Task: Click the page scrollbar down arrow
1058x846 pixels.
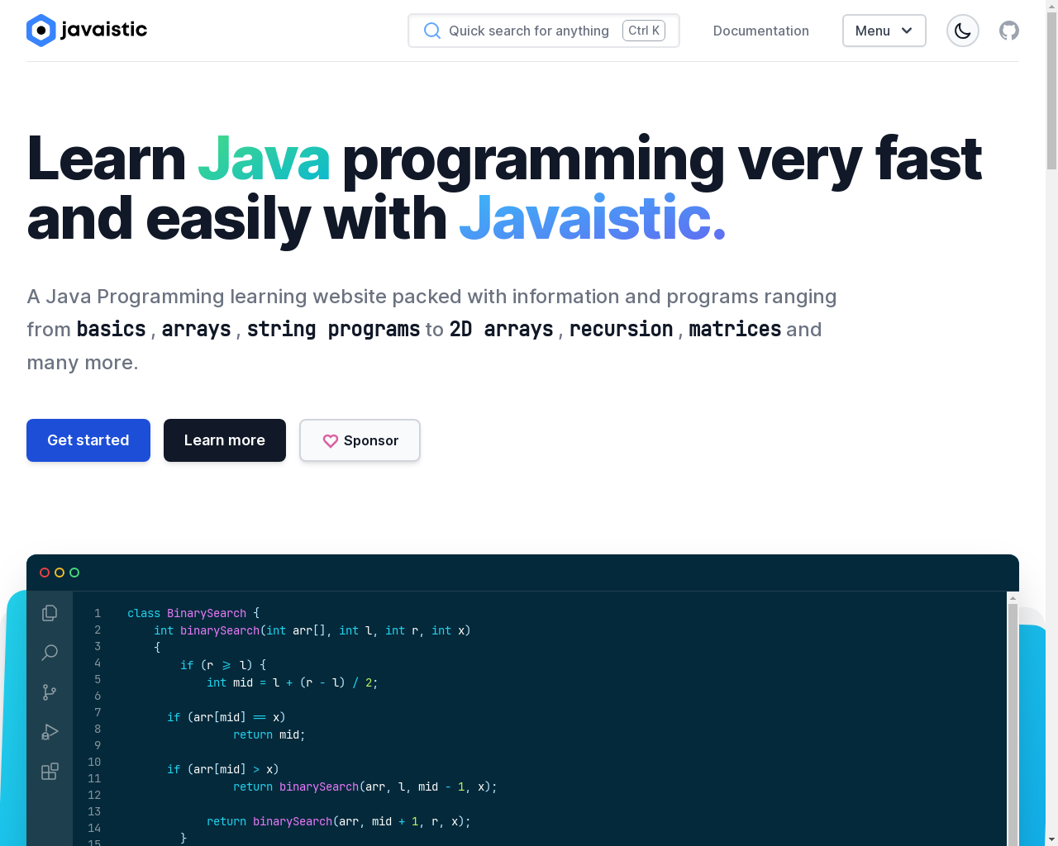Action: tap(1051, 839)
